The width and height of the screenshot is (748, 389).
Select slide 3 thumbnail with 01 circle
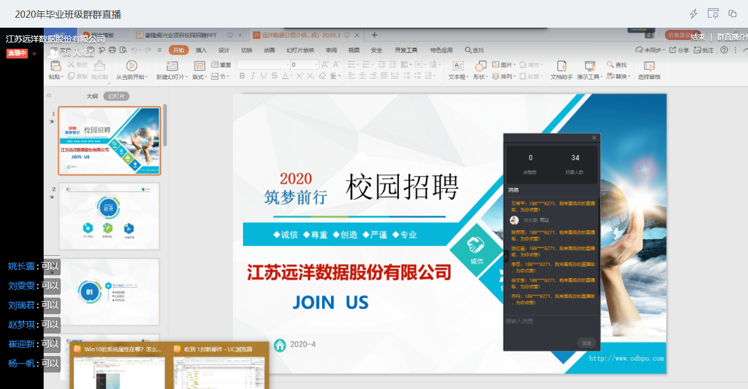tap(109, 292)
